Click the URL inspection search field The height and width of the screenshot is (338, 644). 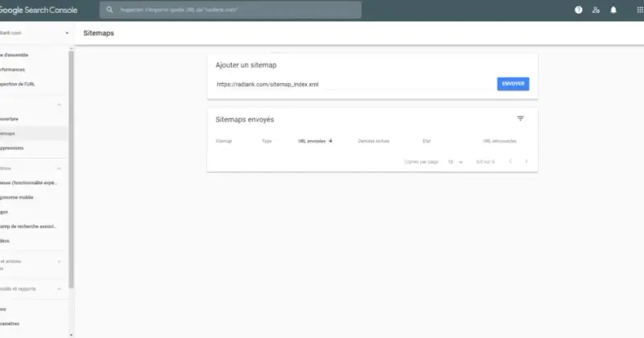tap(230, 10)
